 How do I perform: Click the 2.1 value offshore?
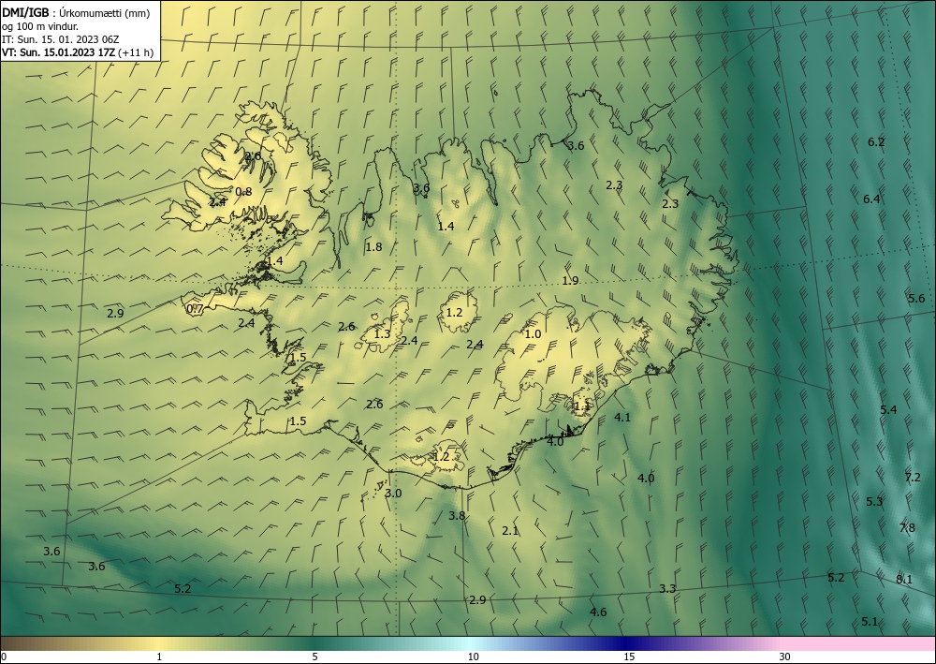(x=510, y=530)
